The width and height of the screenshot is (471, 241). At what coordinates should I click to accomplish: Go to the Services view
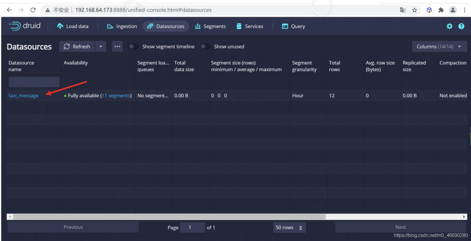[250, 26]
